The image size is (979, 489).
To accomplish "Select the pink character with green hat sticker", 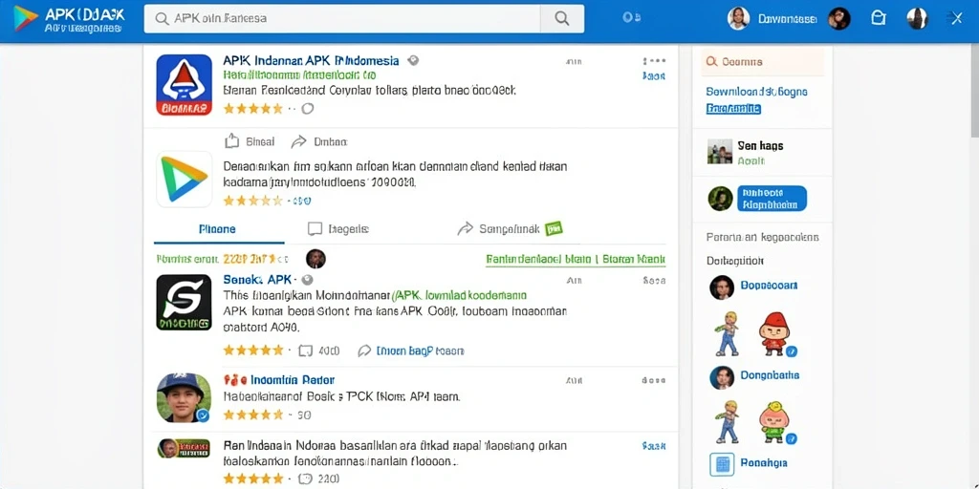I will [x=774, y=422].
